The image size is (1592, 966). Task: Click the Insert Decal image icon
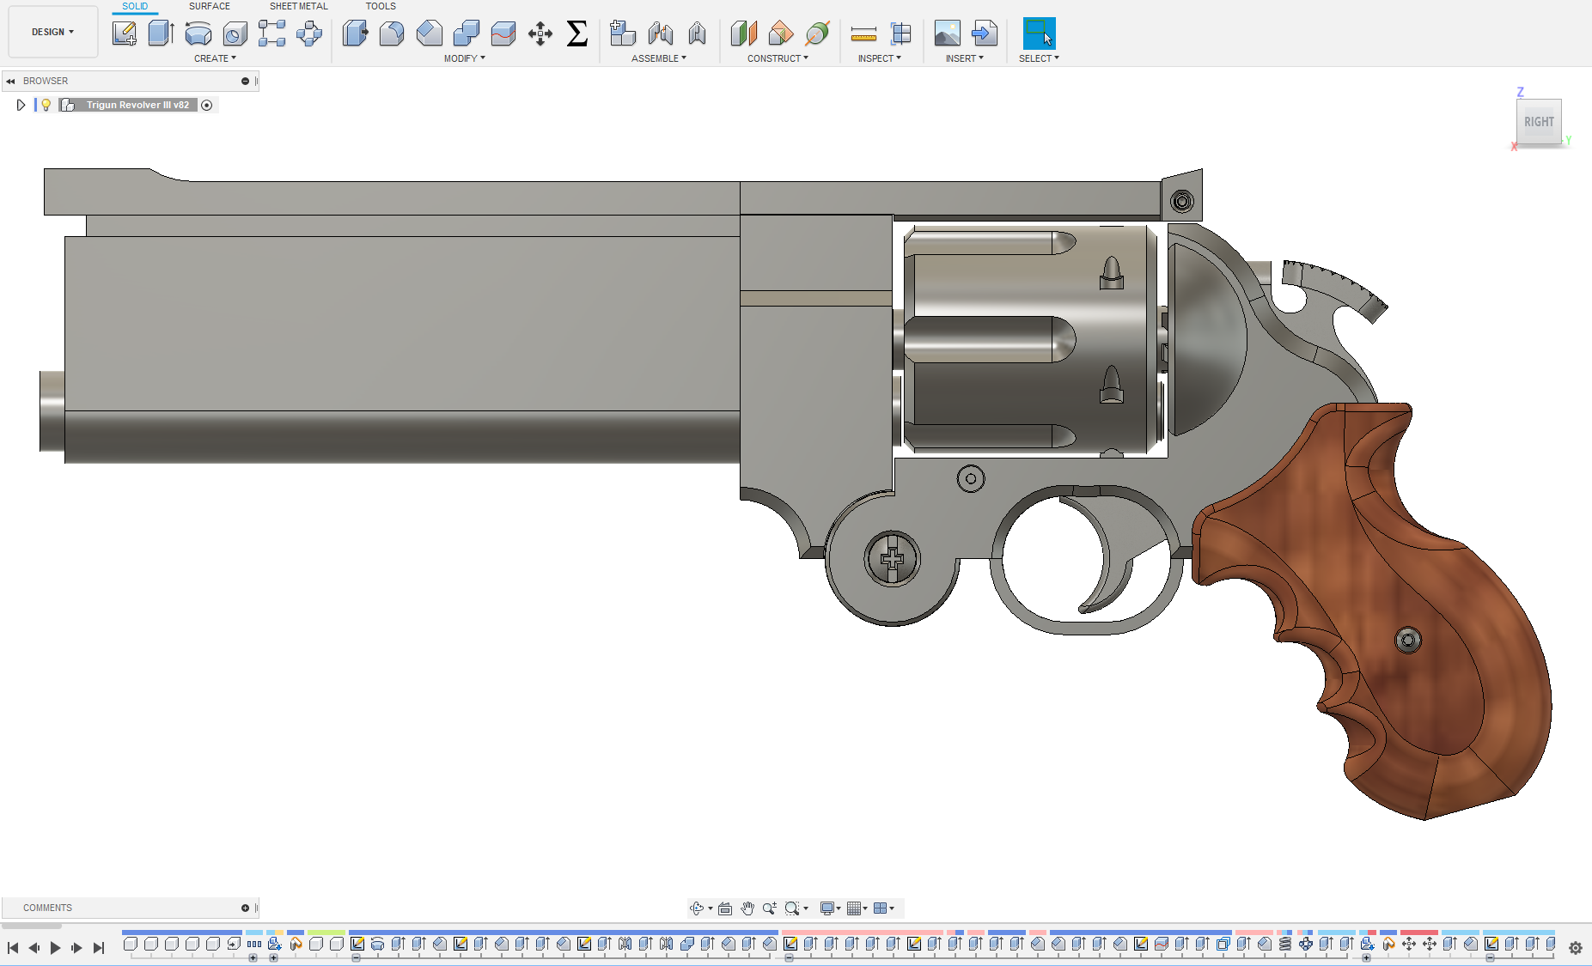947,33
